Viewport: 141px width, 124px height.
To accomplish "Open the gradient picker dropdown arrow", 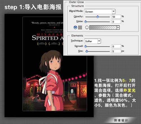I will [118, 28].
